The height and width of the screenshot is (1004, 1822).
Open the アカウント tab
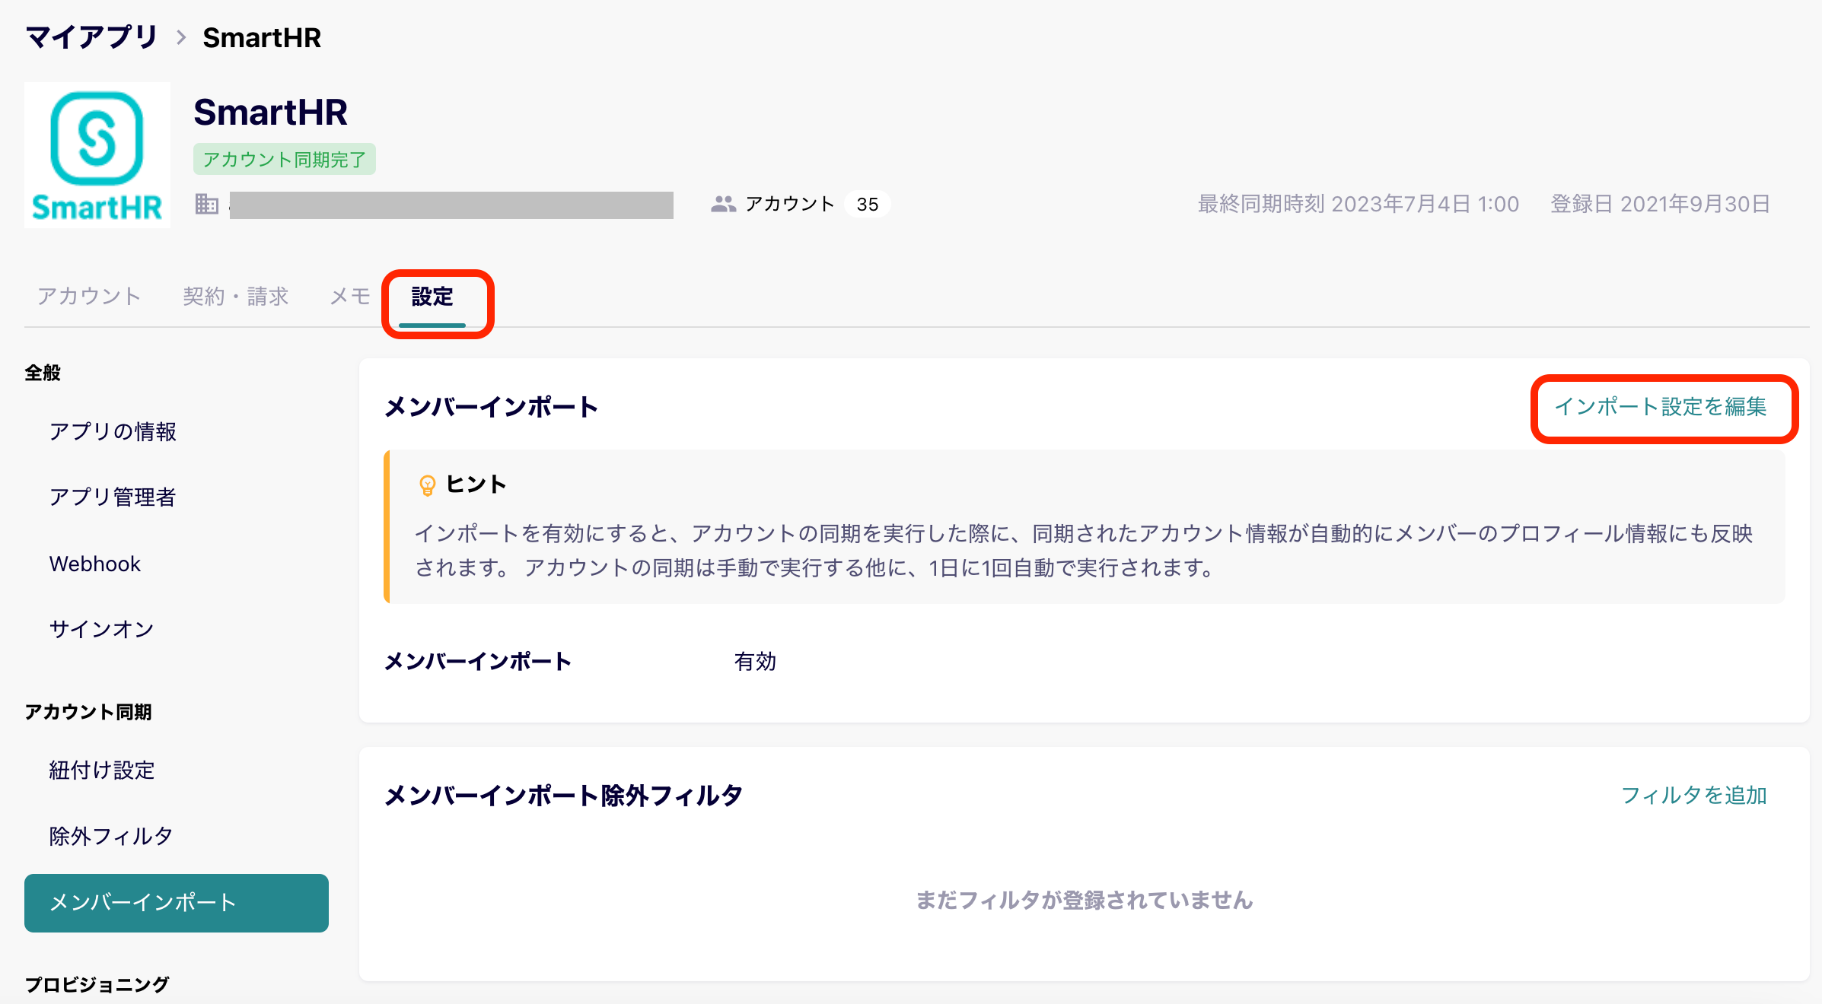coord(89,296)
